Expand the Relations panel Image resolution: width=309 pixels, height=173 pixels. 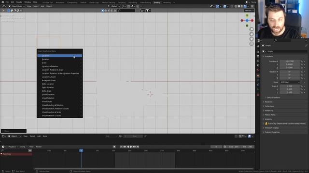click(x=268, y=102)
